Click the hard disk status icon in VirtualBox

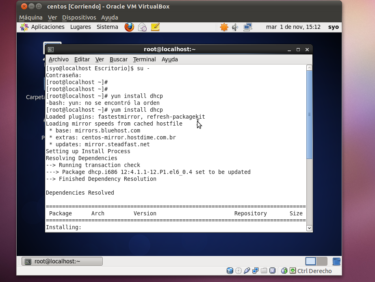coord(230,270)
